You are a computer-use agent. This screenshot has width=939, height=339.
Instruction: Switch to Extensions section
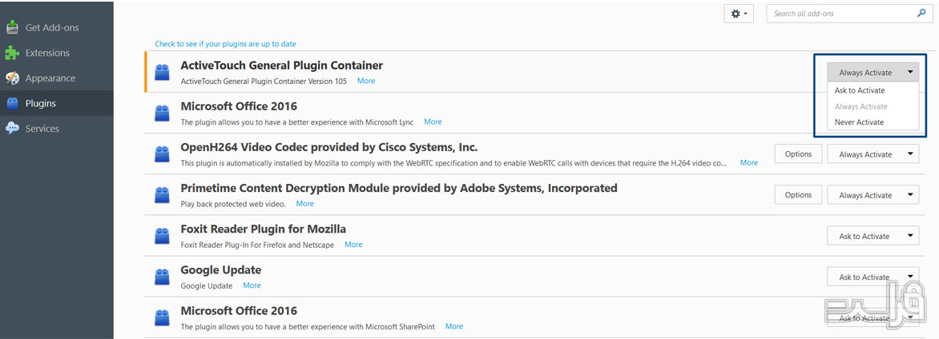tap(56, 53)
